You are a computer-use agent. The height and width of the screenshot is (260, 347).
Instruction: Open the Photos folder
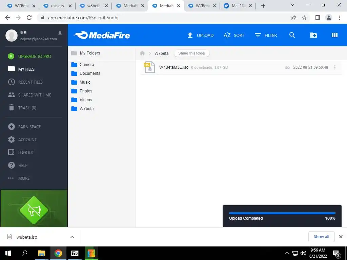click(82, 91)
